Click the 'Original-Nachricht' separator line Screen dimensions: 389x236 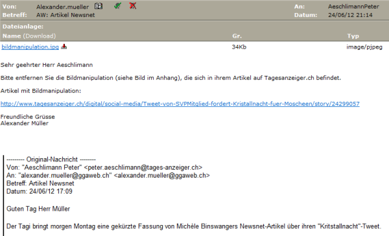pos(51,159)
